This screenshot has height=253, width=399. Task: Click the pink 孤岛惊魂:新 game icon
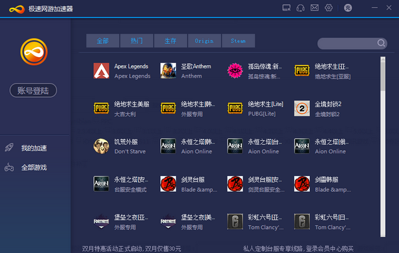pos(235,70)
